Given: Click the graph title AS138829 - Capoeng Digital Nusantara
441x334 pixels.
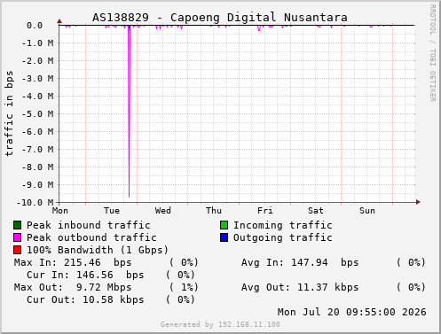Looking at the screenshot, I should [x=220, y=18].
